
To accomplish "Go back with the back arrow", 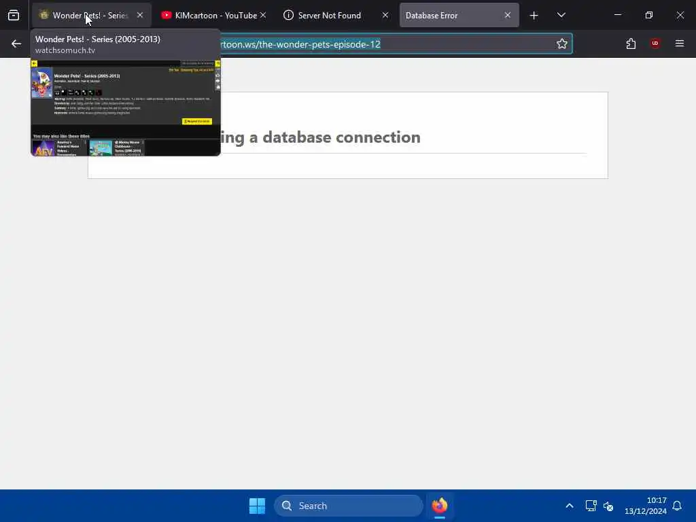I will tap(16, 43).
